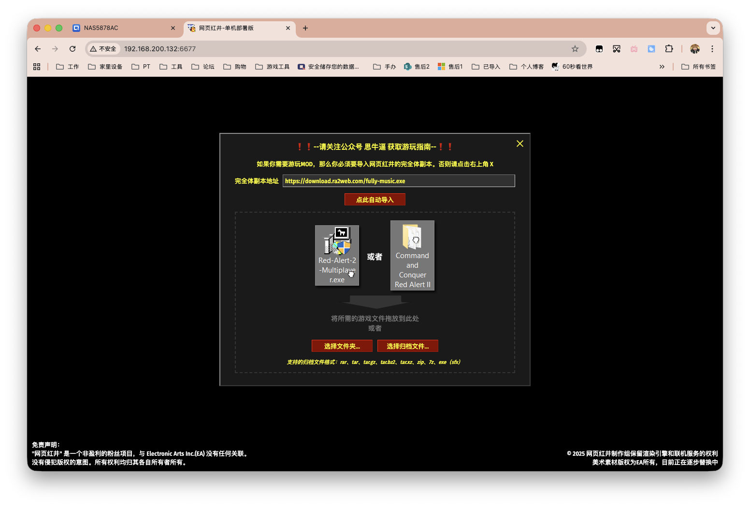
Task: Bookmark this page with the star icon
Action: (x=575, y=49)
